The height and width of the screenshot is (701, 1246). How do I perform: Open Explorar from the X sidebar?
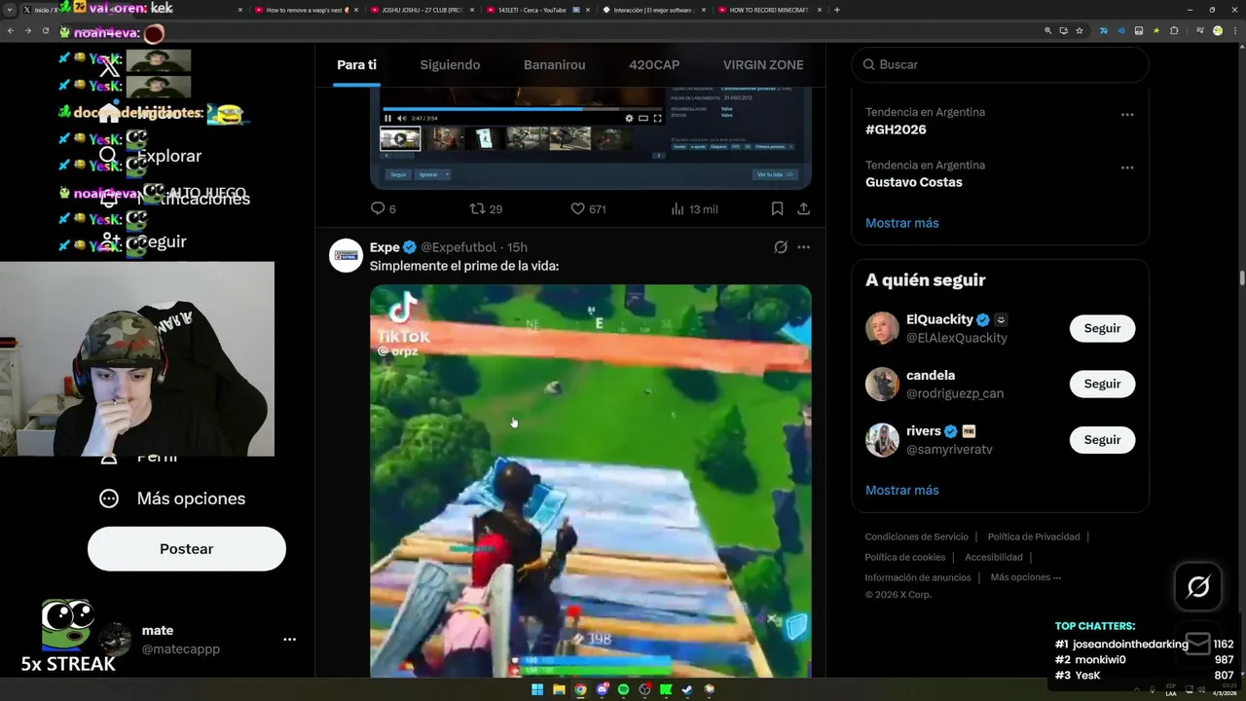point(151,156)
